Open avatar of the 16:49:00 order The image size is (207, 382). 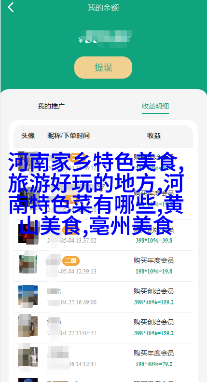tap(28, 295)
